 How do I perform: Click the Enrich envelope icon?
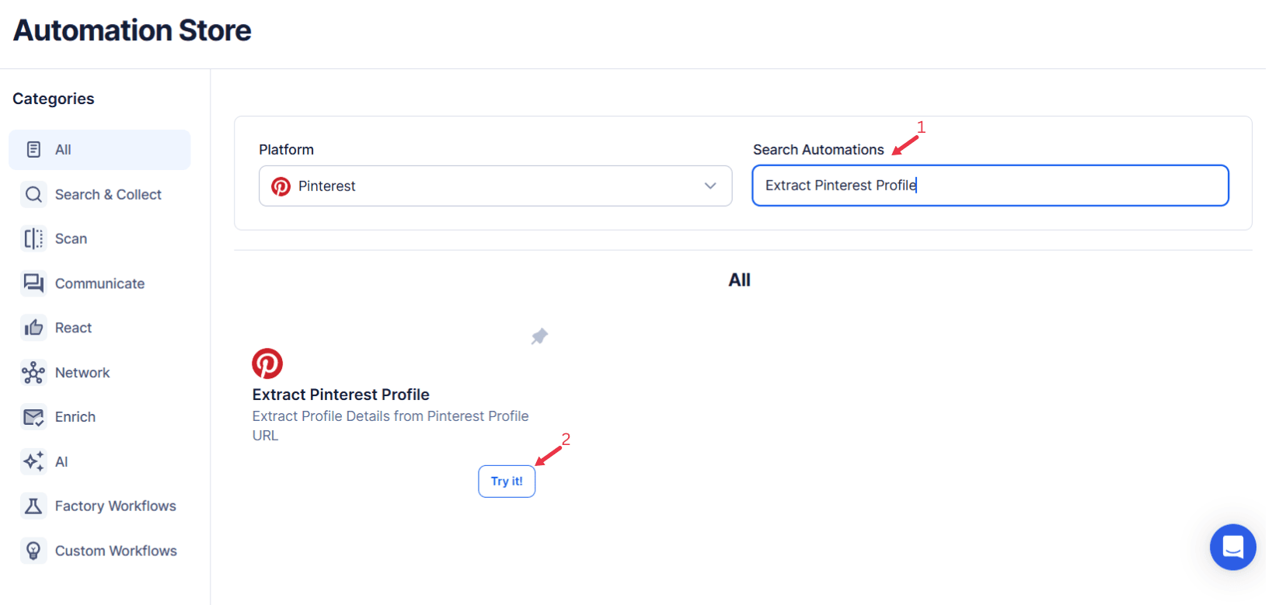(33, 416)
